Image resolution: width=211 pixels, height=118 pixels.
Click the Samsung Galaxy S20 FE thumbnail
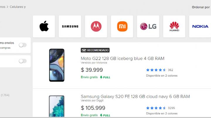(x=57, y=106)
